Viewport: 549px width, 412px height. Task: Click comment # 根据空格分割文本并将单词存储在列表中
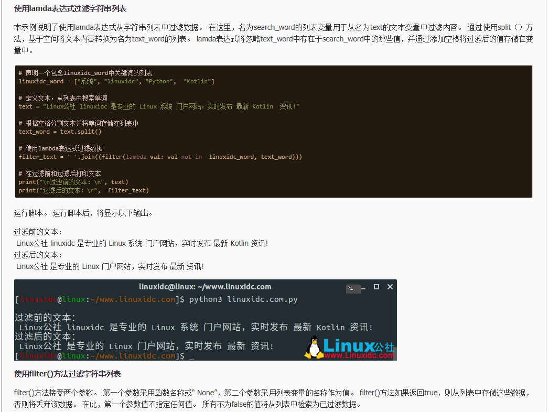click(x=79, y=123)
